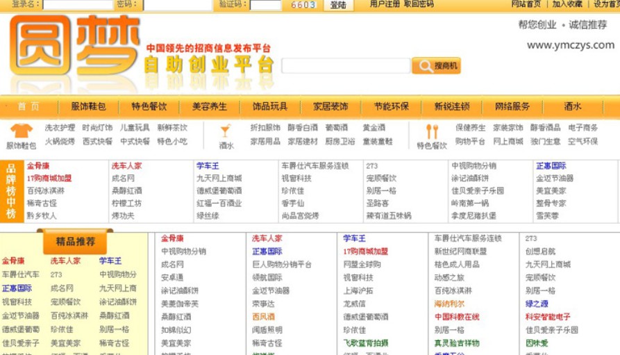Open the 饰品玩具 navigation item
The height and width of the screenshot is (355, 620).
(x=270, y=106)
